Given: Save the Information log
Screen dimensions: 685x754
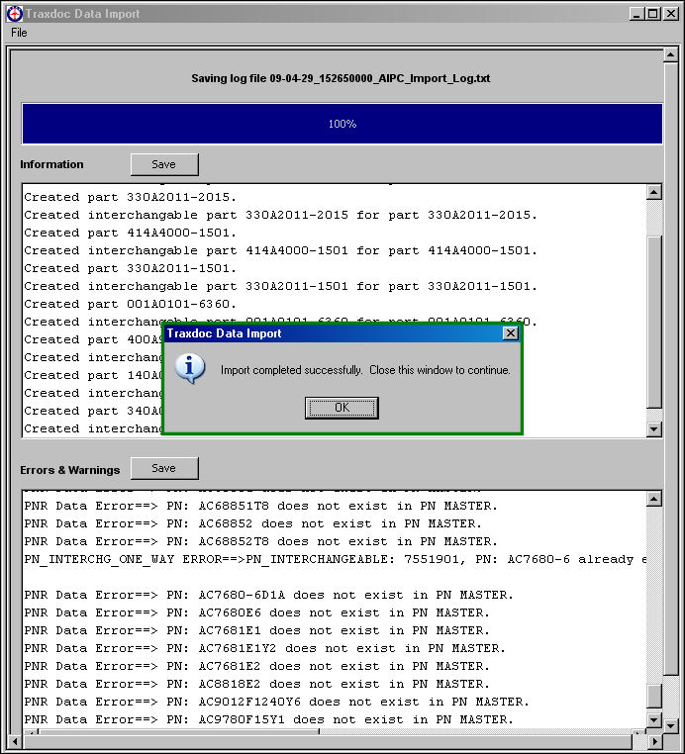Looking at the screenshot, I should (x=164, y=164).
